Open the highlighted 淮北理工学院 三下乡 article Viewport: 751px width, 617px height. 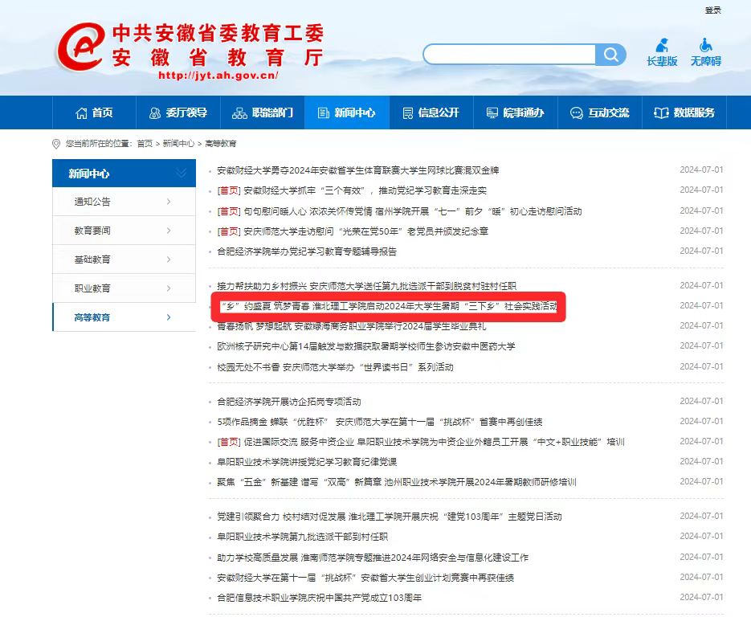coord(387,307)
